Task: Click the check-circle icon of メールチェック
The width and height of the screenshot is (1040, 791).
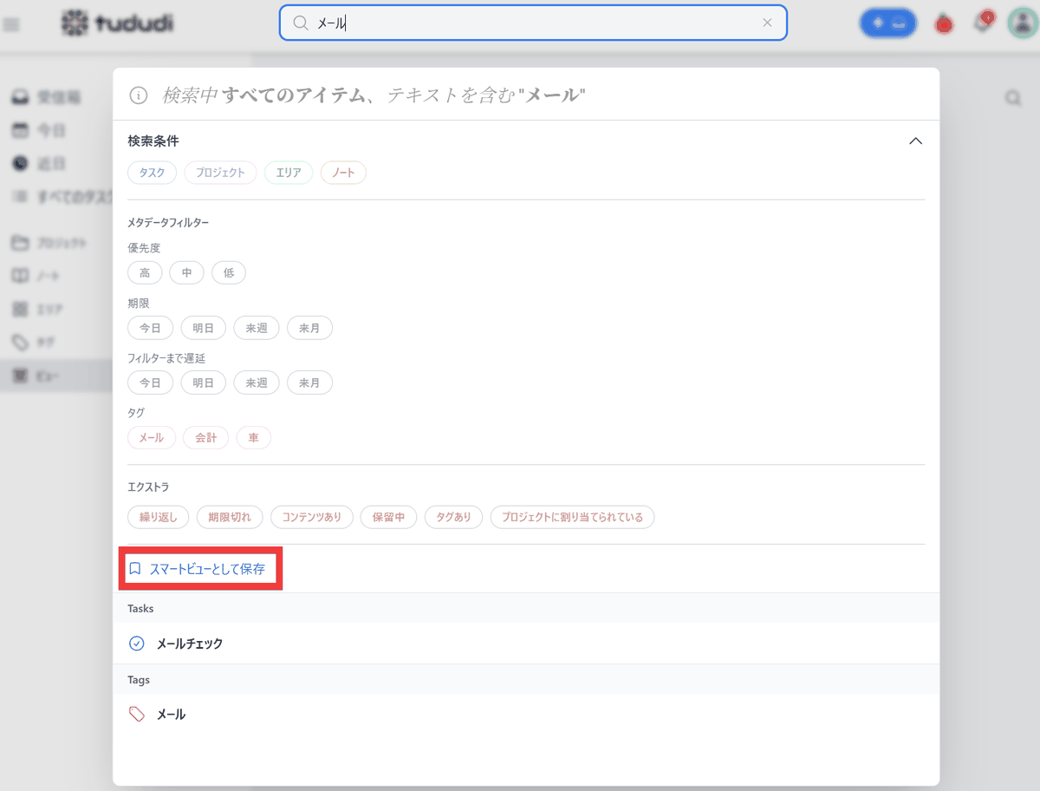Action: coord(136,644)
